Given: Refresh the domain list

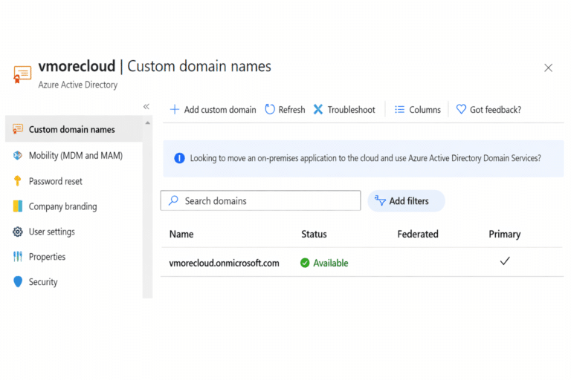Looking at the screenshot, I should point(285,110).
